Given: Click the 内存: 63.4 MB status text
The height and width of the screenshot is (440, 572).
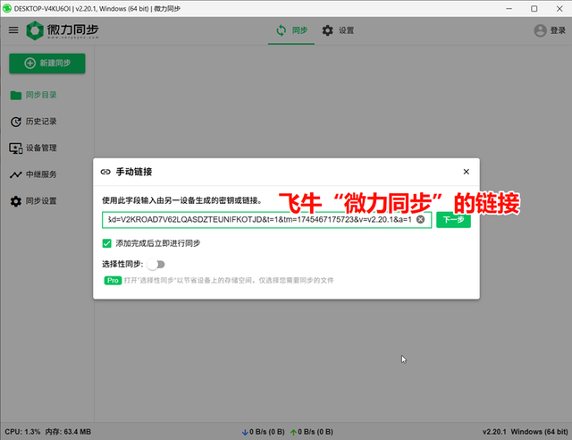Looking at the screenshot, I should tap(68, 432).
